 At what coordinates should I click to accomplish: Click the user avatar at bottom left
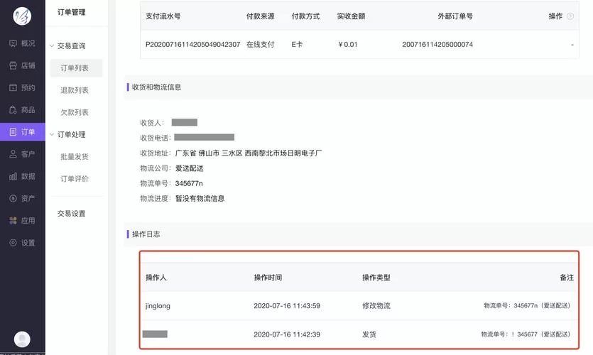point(22,339)
